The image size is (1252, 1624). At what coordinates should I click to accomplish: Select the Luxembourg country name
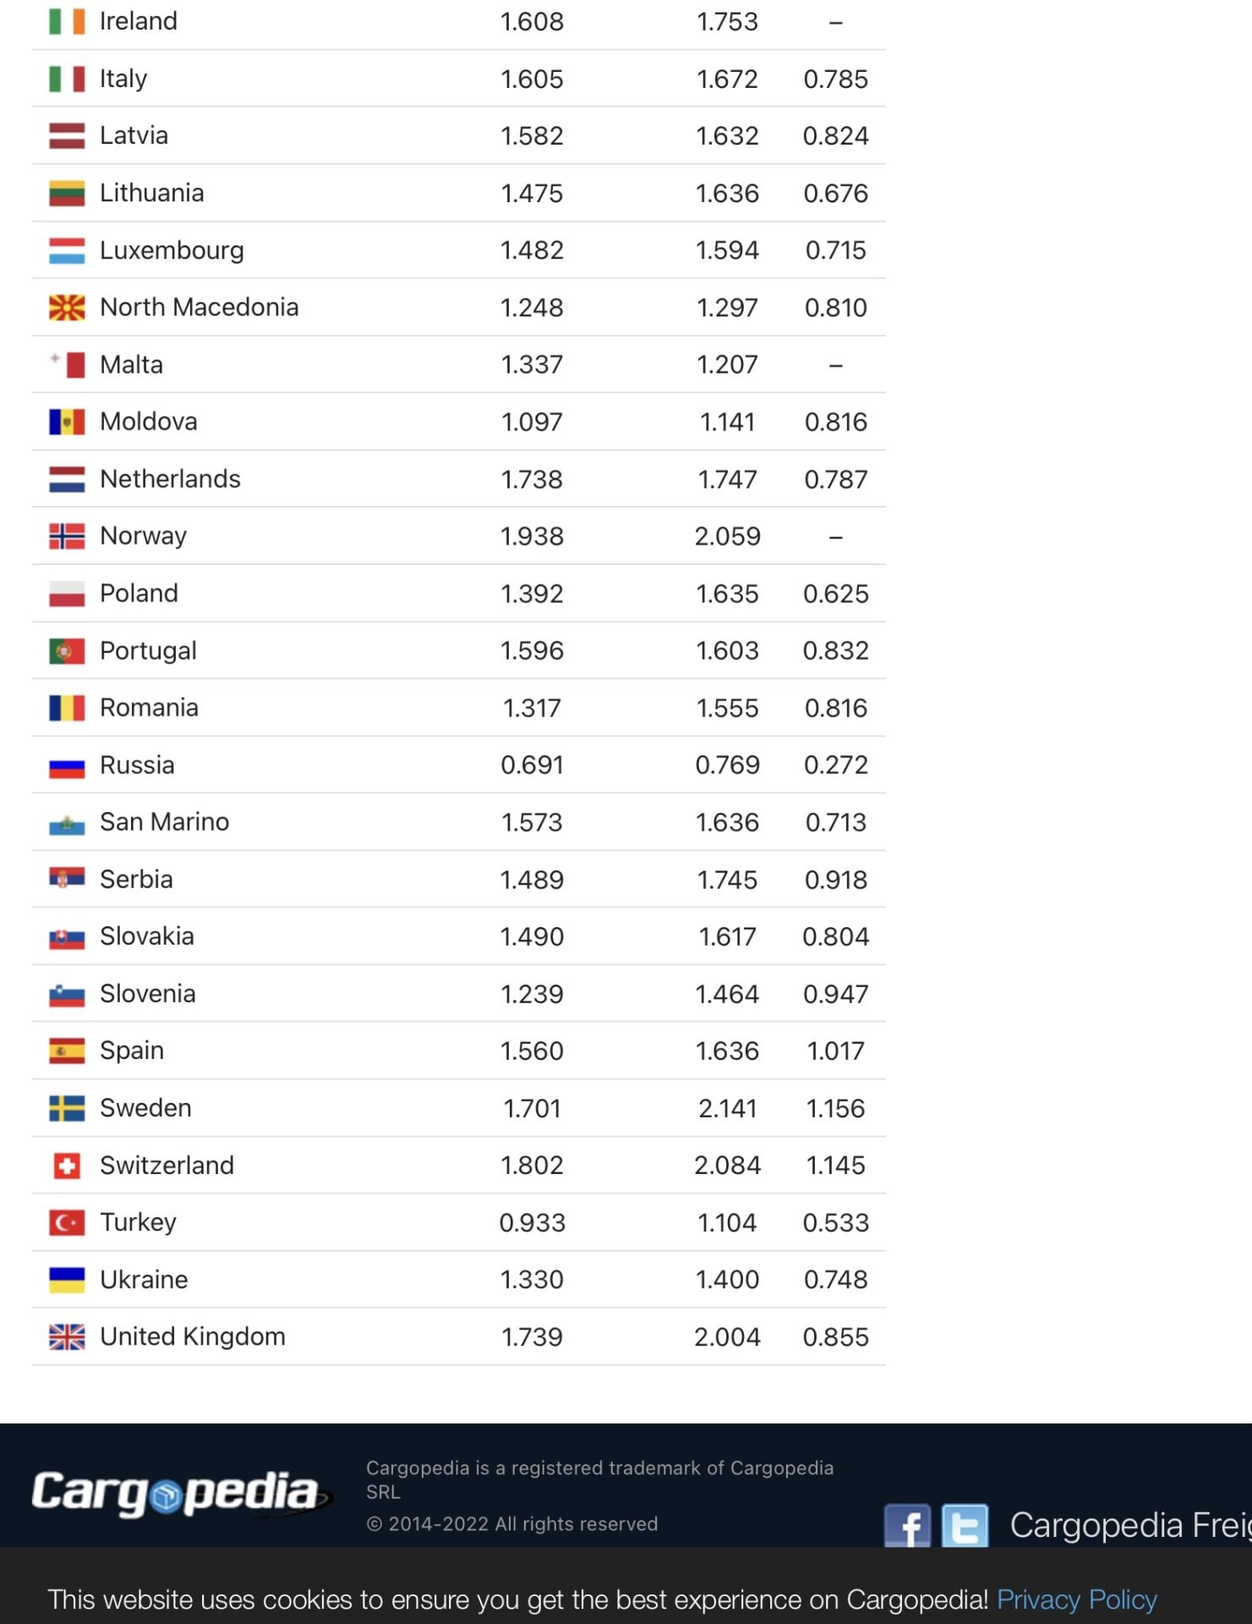[x=172, y=250]
